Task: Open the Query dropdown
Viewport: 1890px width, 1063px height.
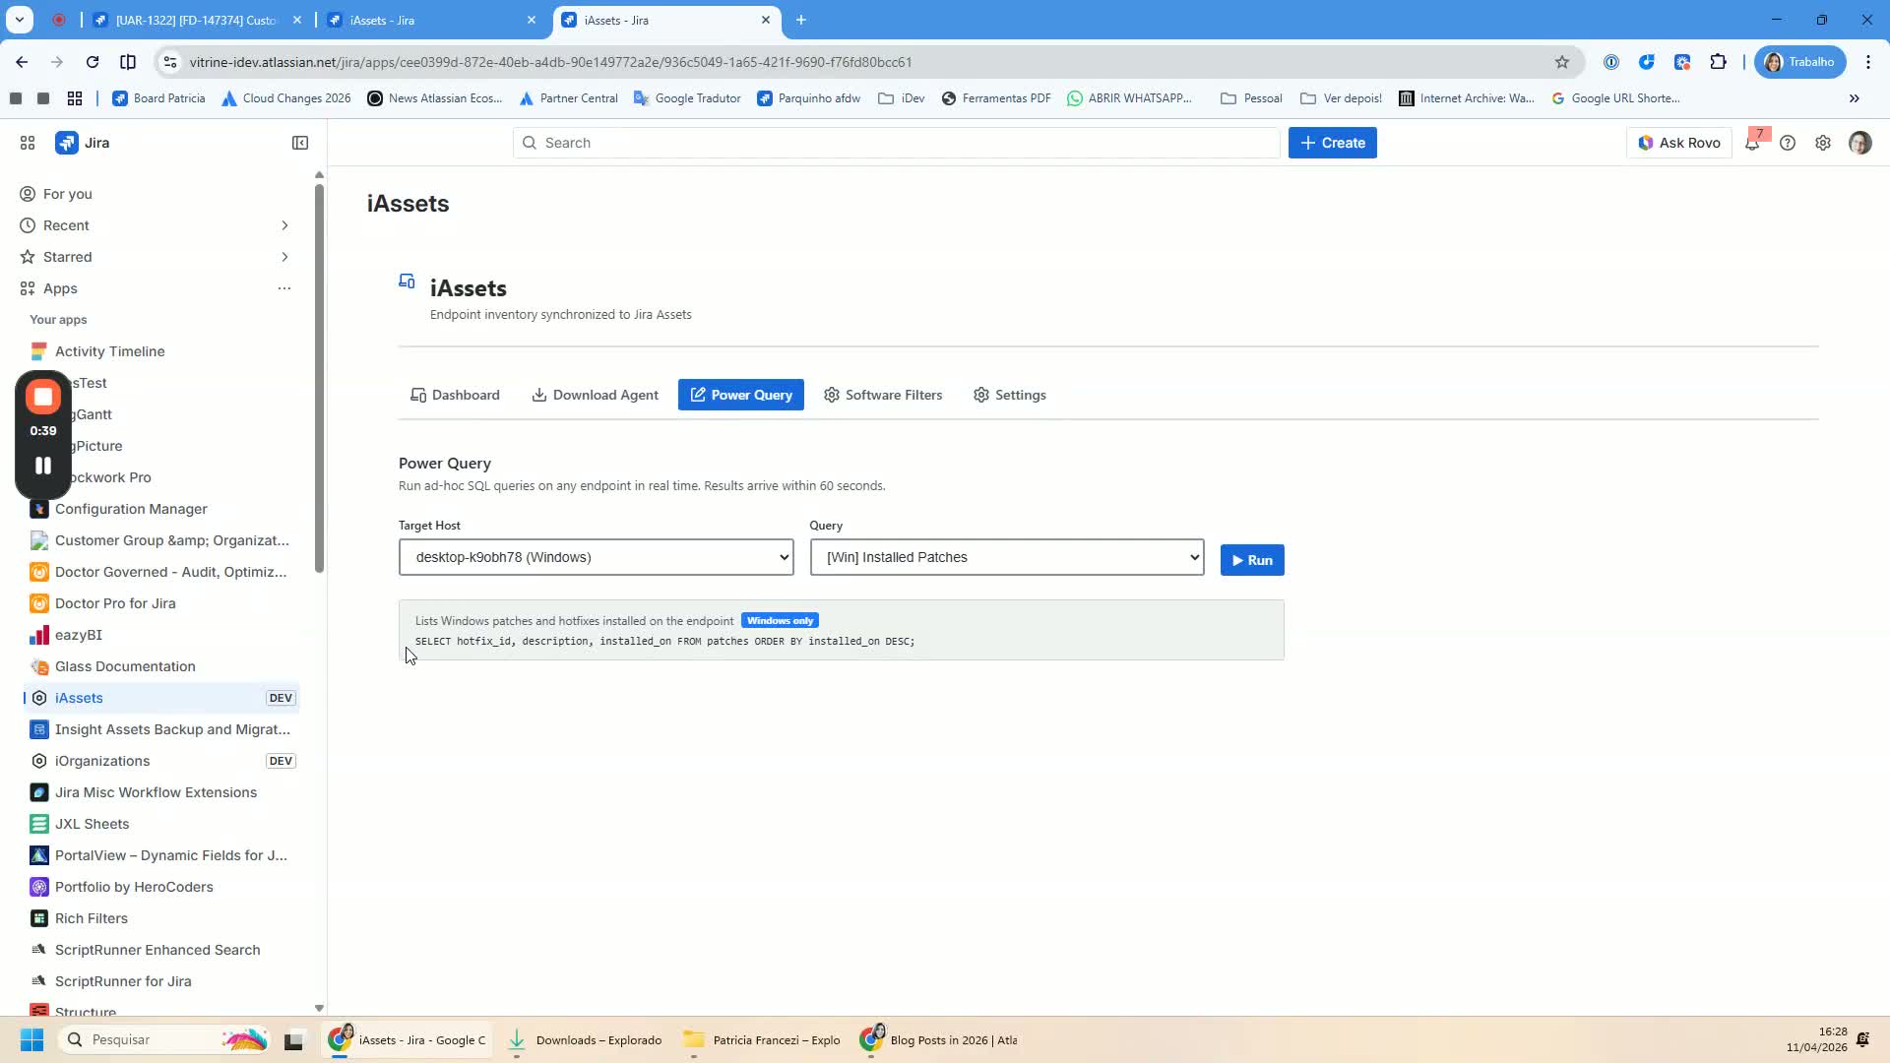Action: point(1007,557)
